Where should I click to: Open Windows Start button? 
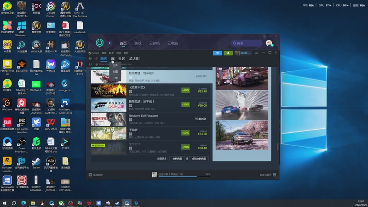tap(4, 203)
